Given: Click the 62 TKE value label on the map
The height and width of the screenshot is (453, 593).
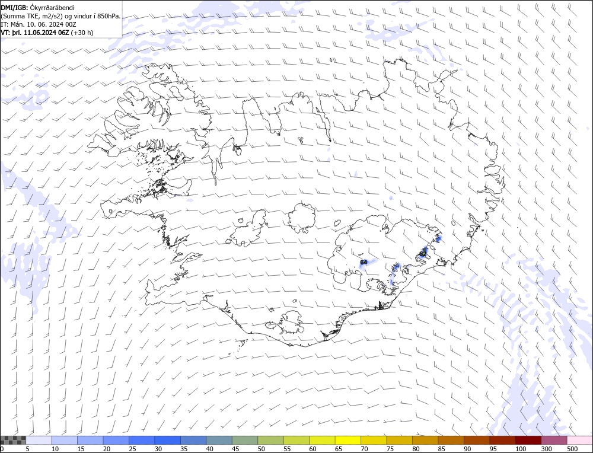Looking at the screenshot, I should pos(423,254).
